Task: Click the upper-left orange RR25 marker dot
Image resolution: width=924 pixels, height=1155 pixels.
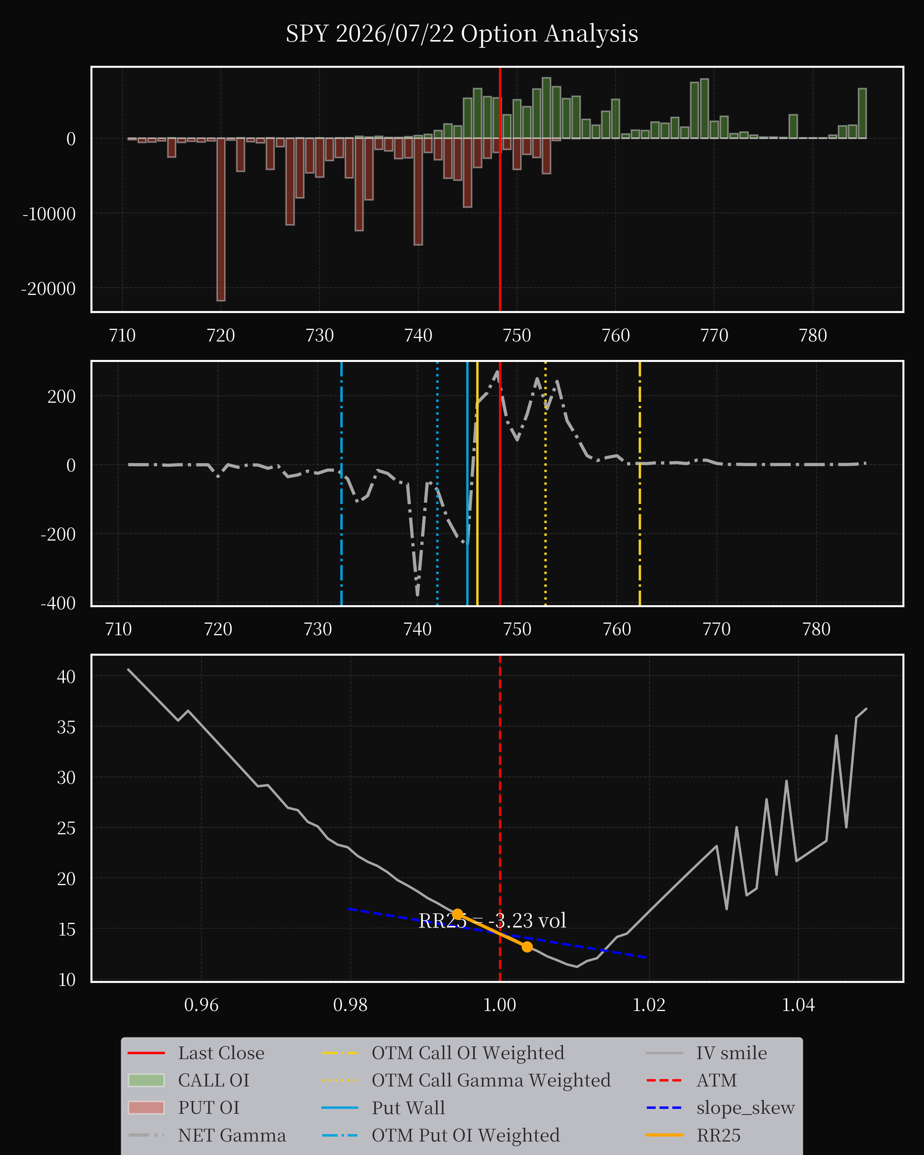Action: pos(457,914)
